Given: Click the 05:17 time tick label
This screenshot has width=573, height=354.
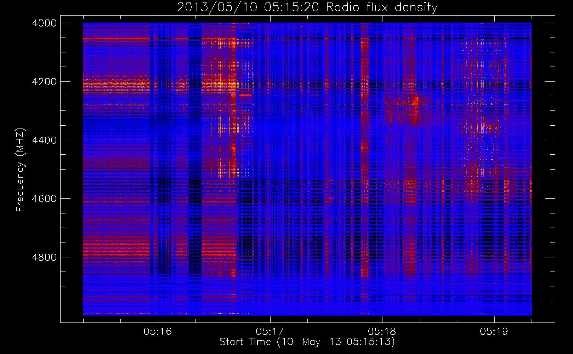Looking at the screenshot, I should tap(270, 331).
